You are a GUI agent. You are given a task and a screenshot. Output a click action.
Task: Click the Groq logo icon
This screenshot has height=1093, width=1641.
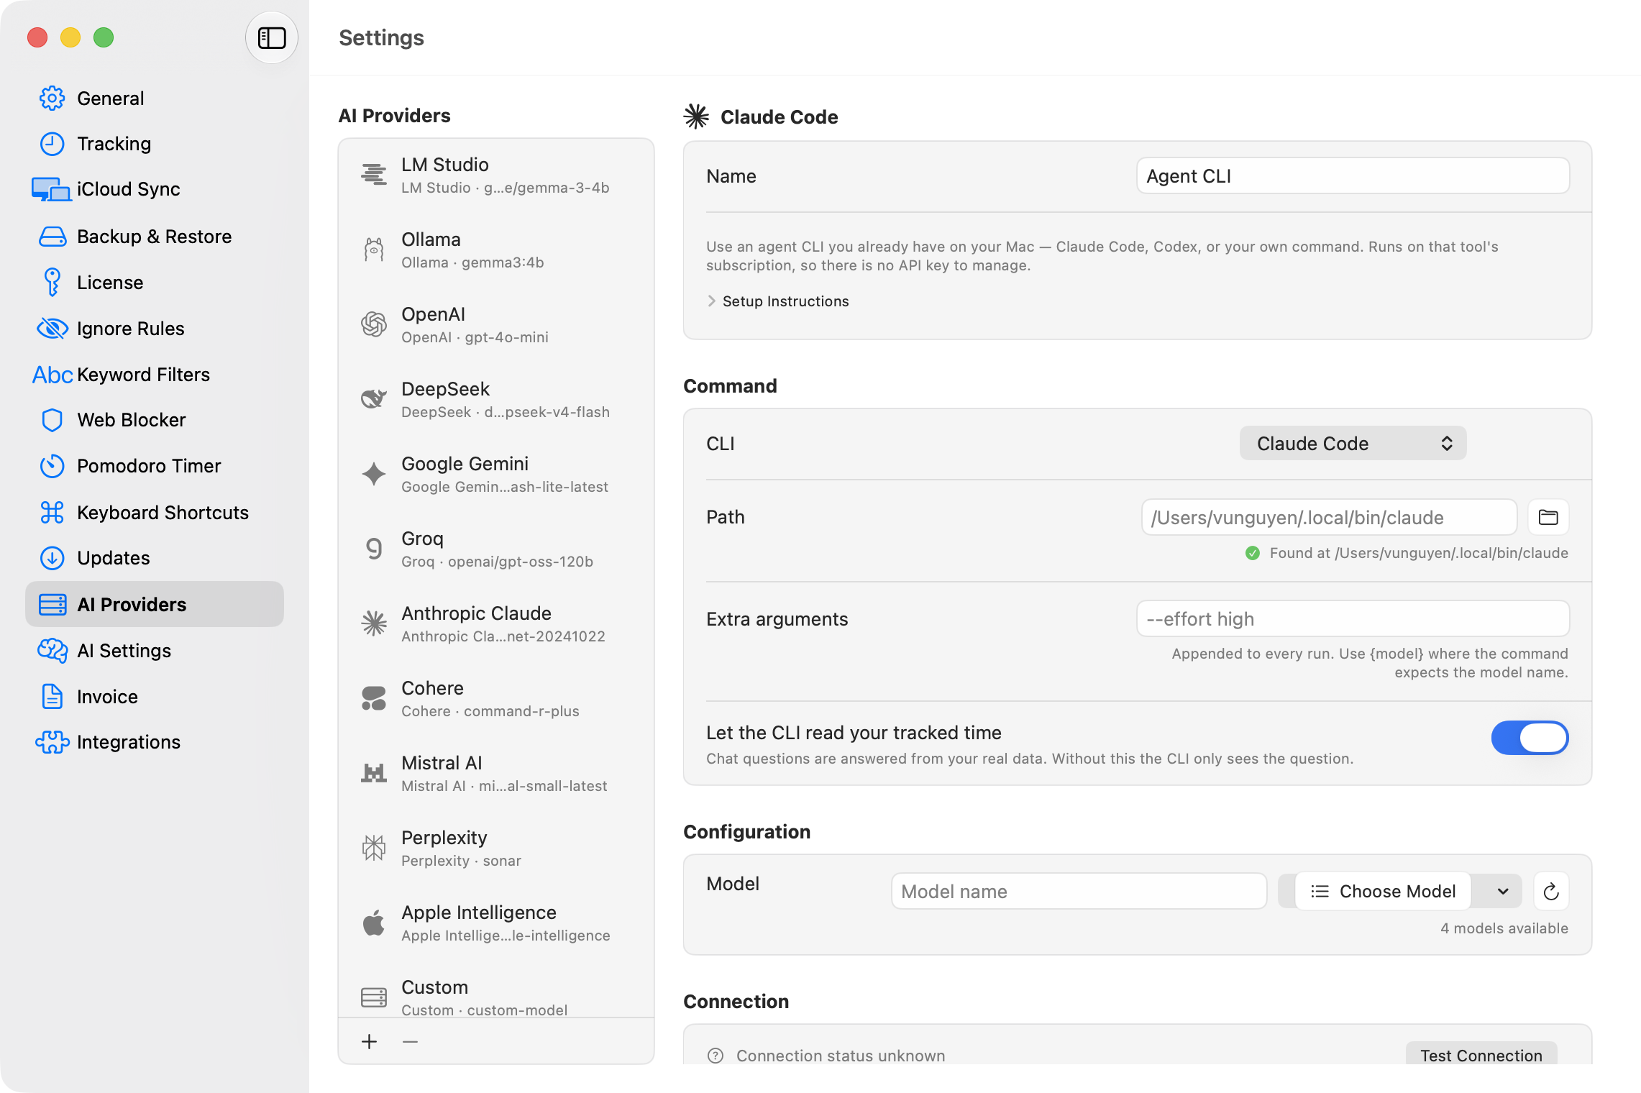(x=374, y=549)
